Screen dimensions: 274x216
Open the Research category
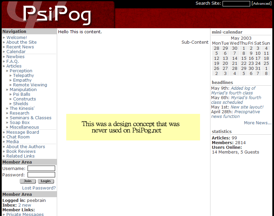tap(19, 113)
